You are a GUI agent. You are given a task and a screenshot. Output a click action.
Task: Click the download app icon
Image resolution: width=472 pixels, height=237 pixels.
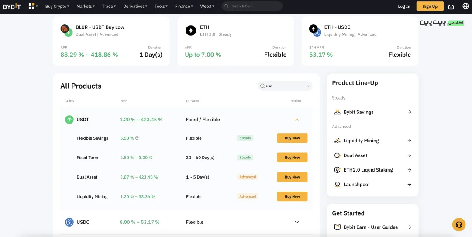[x=451, y=6]
